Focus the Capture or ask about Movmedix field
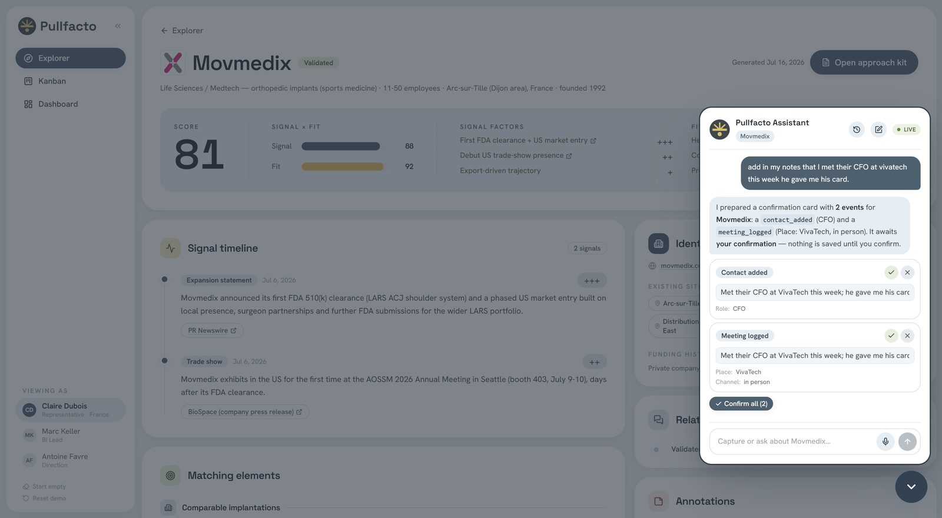 [794, 441]
